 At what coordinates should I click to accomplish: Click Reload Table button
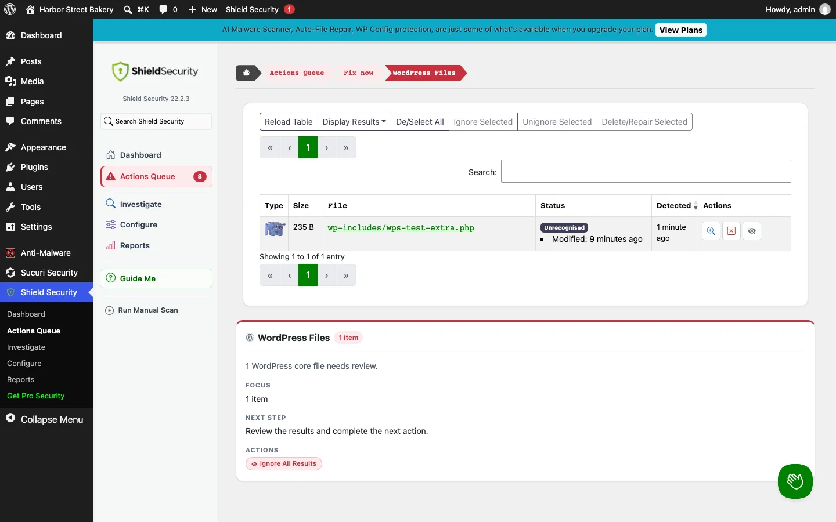(289, 122)
